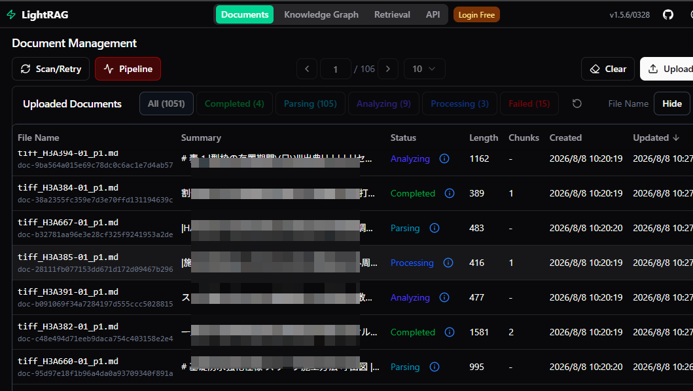Screen dimensions: 693x391
Task: Switch to the Documents tab
Action: click(244, 14)
